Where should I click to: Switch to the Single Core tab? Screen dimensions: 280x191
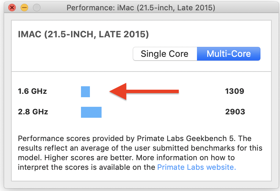(x=165, y=54)
